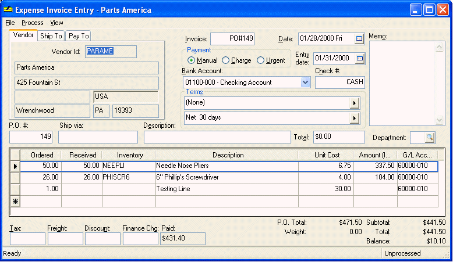Switch to the Vendor tab
This screenshot has width=453, height=262.
click(23, 35)
